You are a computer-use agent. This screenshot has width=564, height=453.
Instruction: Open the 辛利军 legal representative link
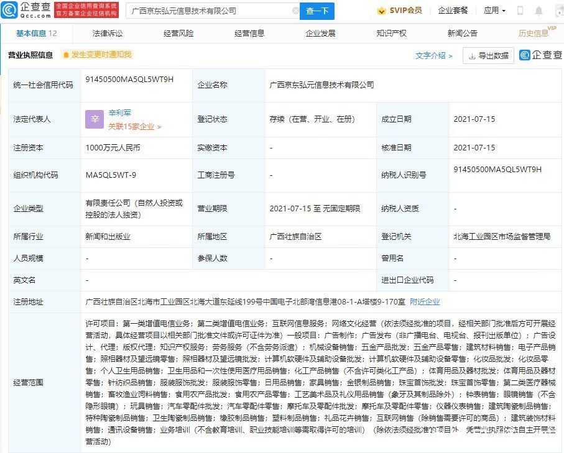coord(119,113)
